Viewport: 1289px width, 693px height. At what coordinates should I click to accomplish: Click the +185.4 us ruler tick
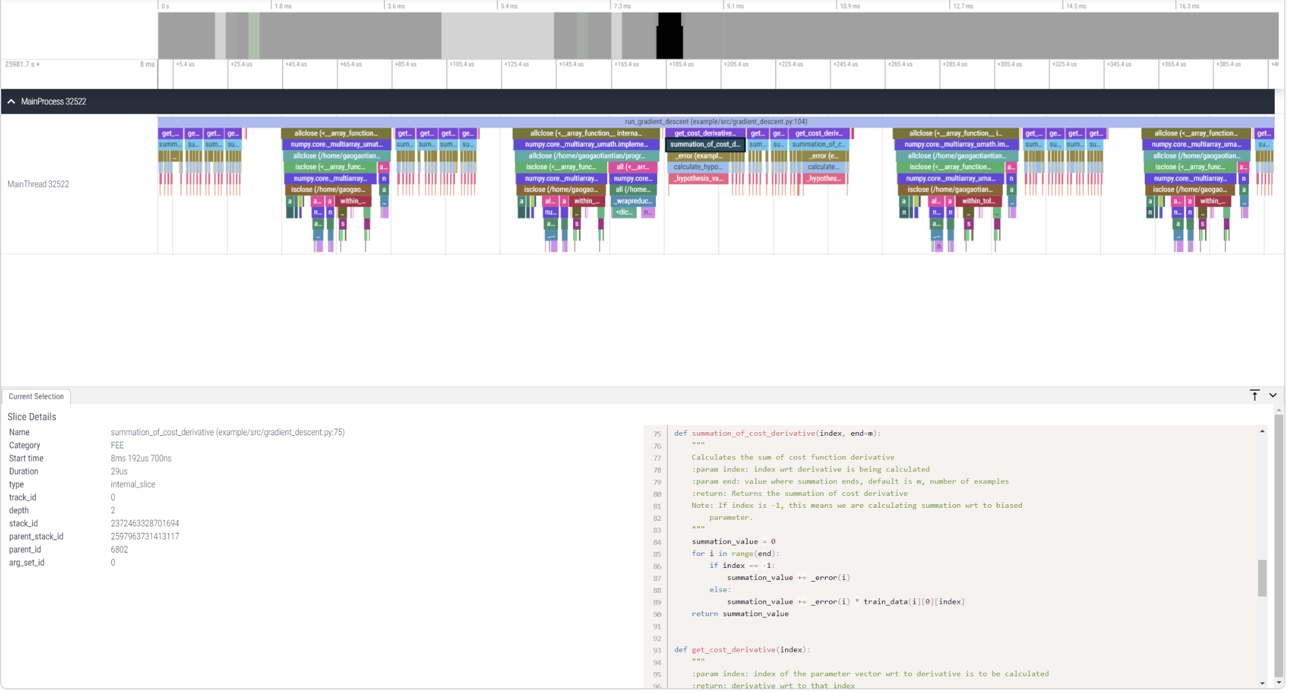point(681,64)
